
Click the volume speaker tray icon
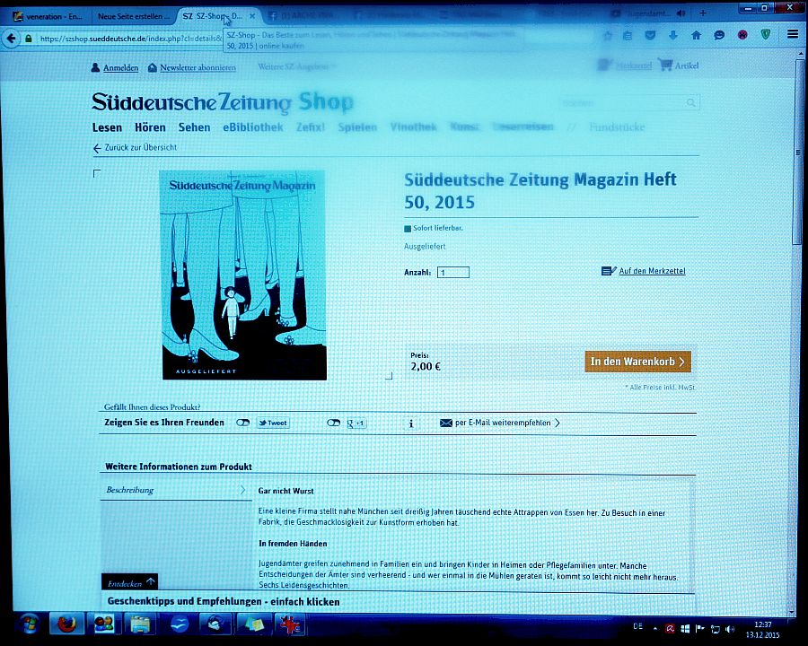pyautogui.click(x=730, y=628)
